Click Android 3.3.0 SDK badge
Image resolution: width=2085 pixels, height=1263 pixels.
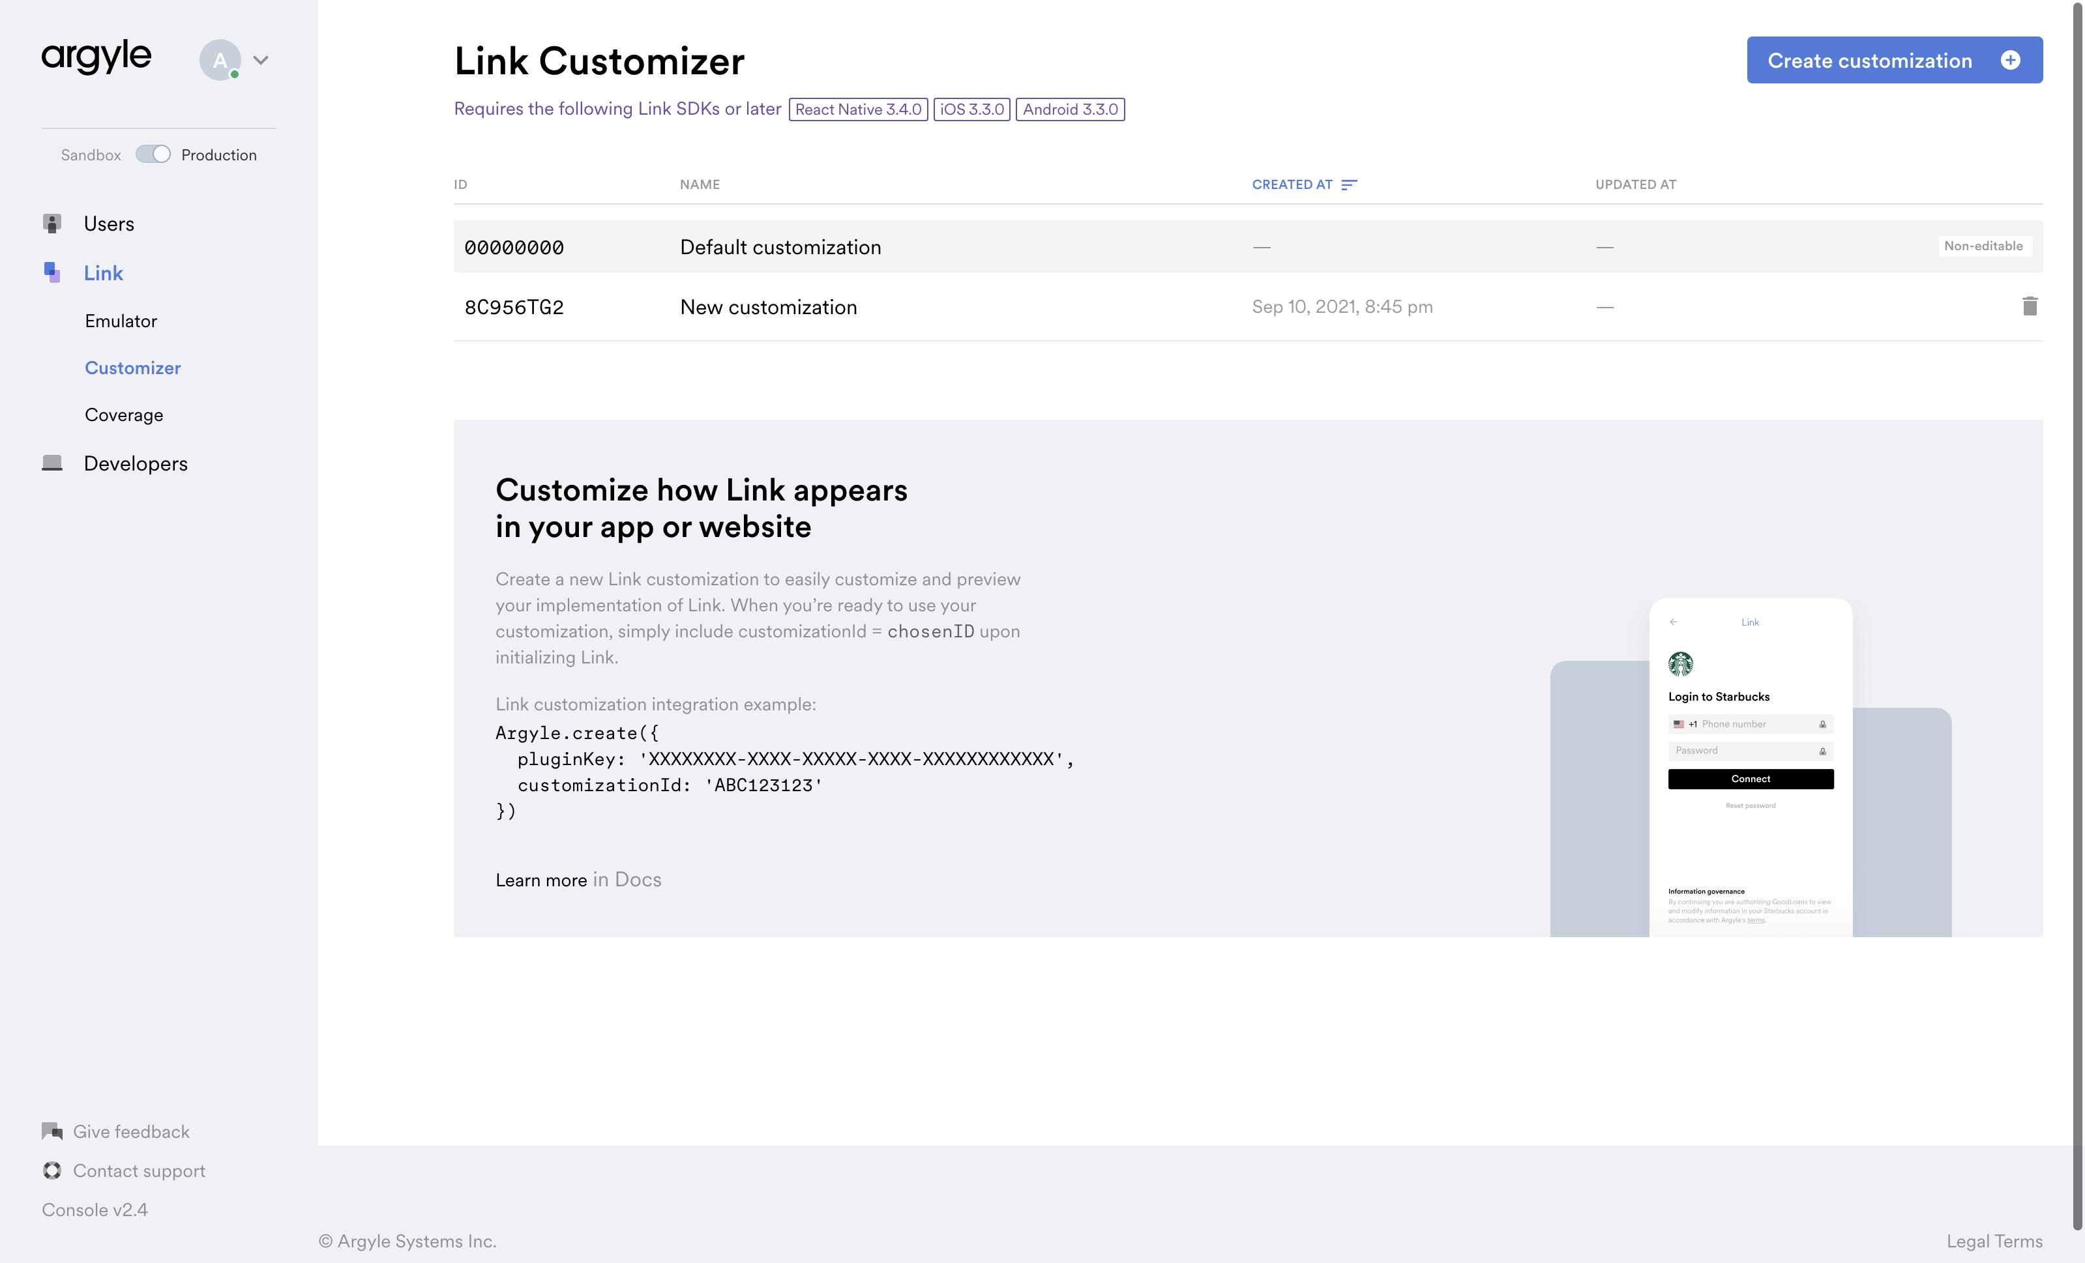point(1071,109)
